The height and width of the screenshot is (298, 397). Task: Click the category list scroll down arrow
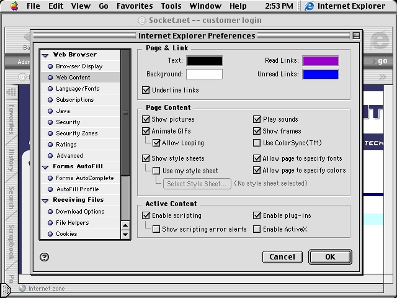[125, 235]
